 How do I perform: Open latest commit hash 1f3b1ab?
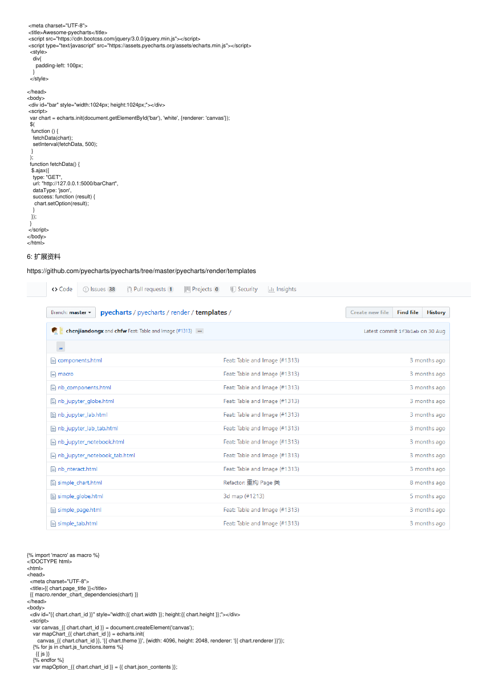[409, 331]
